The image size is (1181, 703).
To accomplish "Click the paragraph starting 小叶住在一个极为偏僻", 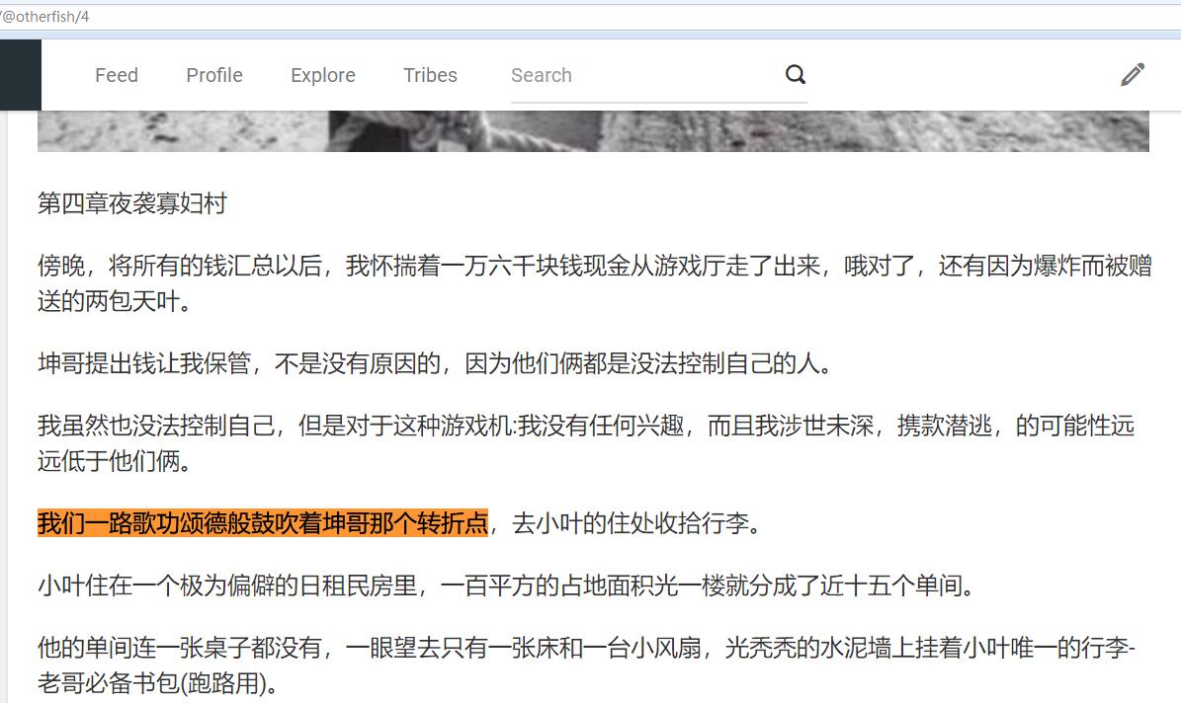I will click(x=506, y=586).
